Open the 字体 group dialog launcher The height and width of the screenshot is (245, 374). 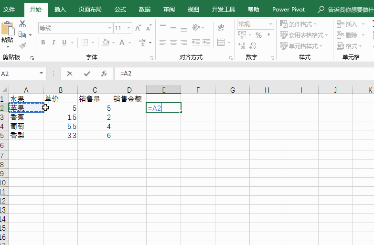151,58
